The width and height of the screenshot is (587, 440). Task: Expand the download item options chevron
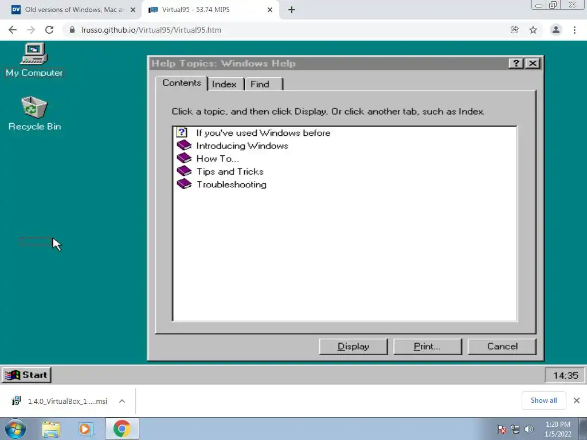[122, 401]
